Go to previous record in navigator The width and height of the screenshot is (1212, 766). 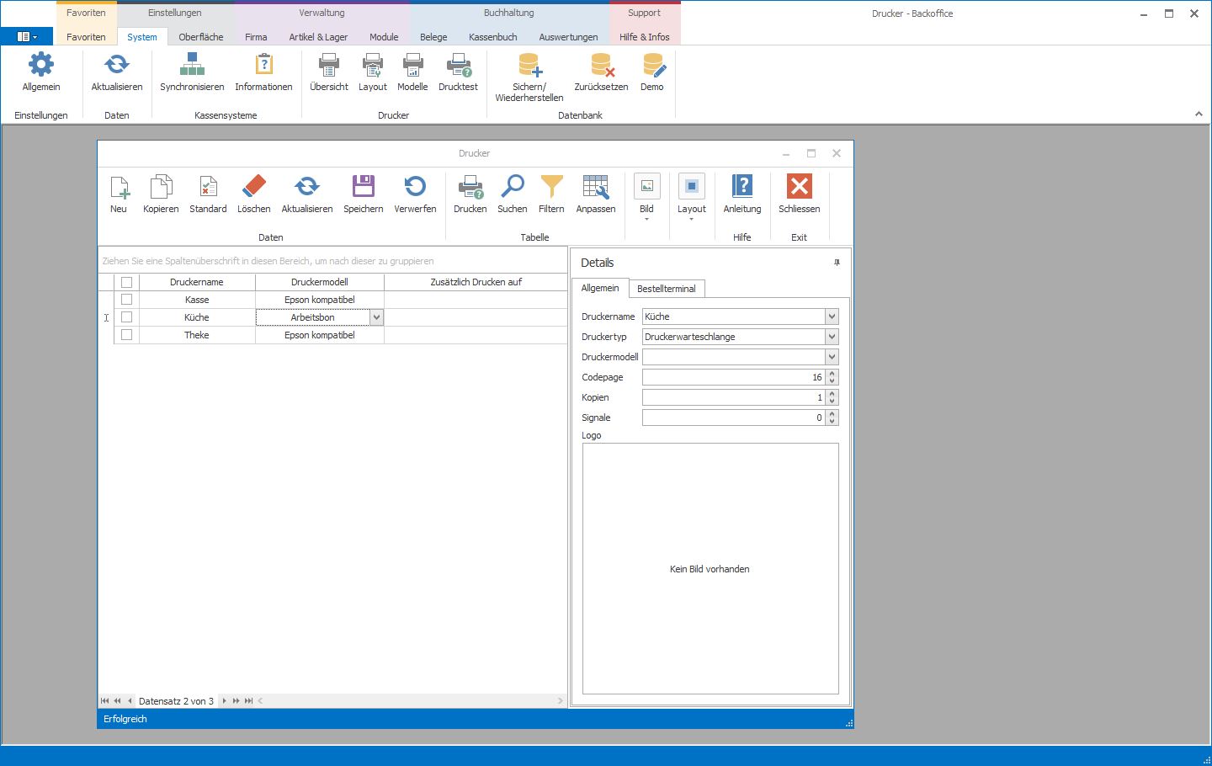130,701
